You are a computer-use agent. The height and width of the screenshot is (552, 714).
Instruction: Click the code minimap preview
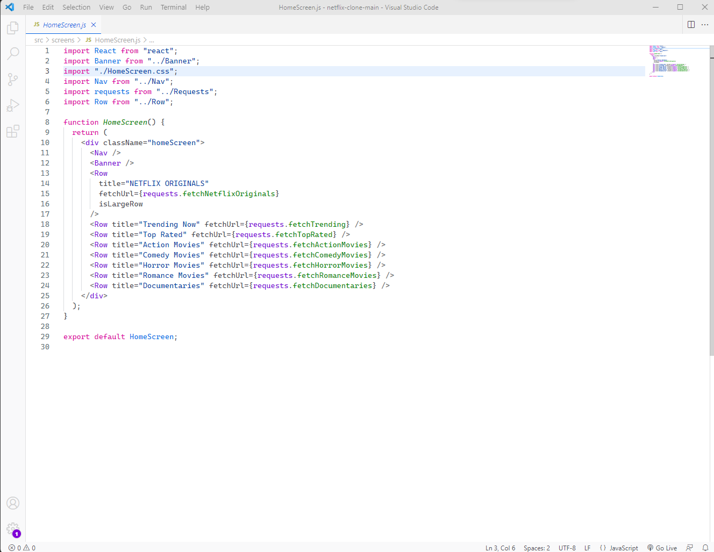coord(669,61)
